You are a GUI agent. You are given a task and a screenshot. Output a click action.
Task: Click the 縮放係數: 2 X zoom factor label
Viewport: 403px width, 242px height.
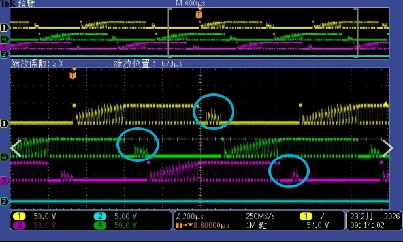[x=37, y=64]
